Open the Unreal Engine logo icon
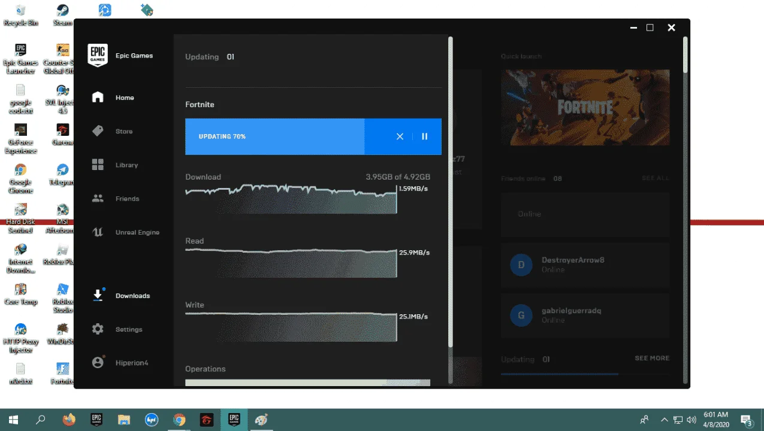 [98, 232]
